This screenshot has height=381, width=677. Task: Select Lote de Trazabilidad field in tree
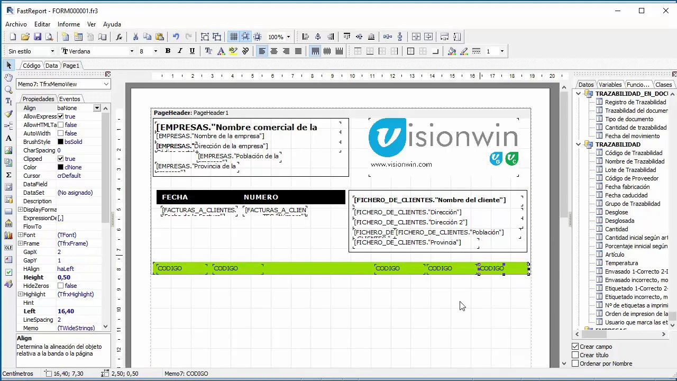630,170
